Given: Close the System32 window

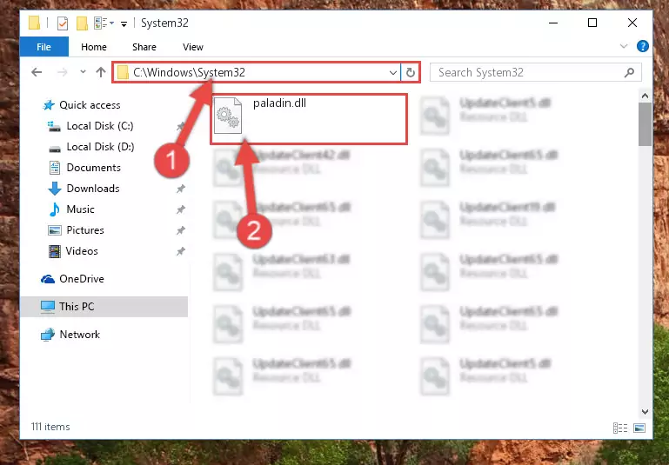Looking at the screenshot, I should [632, 23].
